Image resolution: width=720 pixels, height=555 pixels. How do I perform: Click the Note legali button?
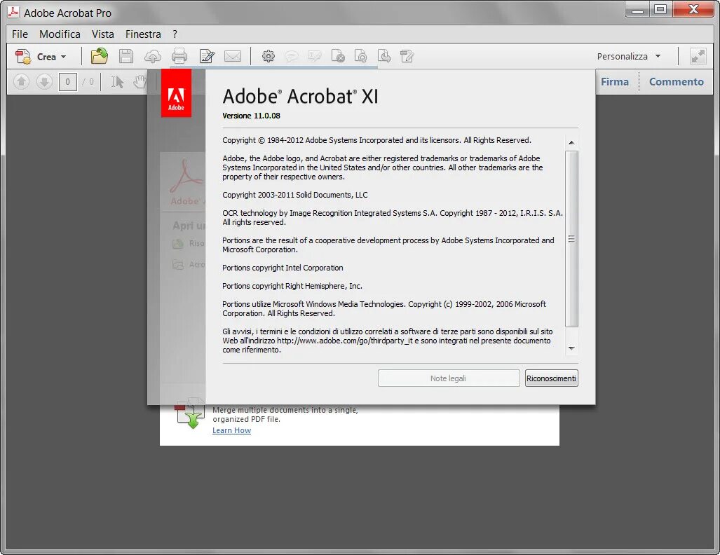click(x=449, y=378)
